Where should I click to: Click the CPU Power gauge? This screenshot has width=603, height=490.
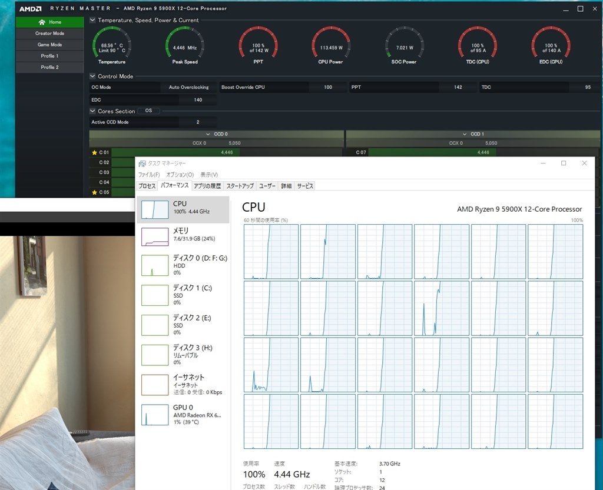coord(331,46)
